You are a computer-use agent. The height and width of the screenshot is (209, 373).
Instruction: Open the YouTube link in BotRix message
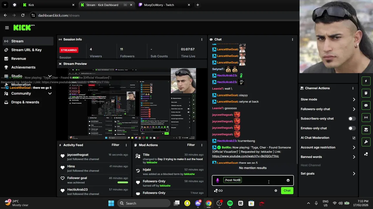pos(245,156)
